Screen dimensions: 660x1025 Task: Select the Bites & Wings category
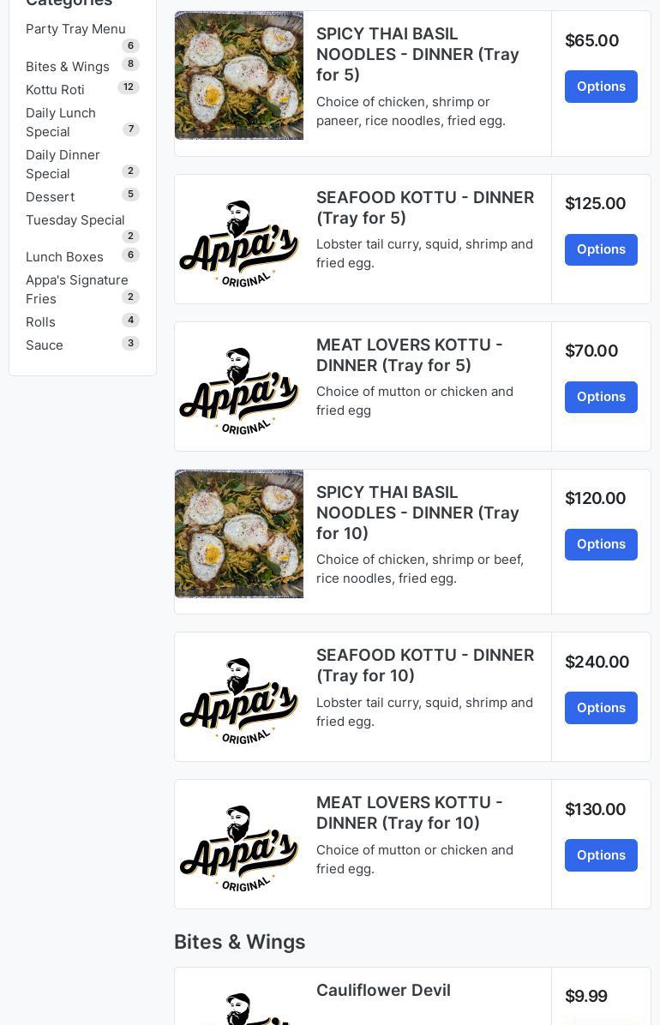tap(68, 67)
